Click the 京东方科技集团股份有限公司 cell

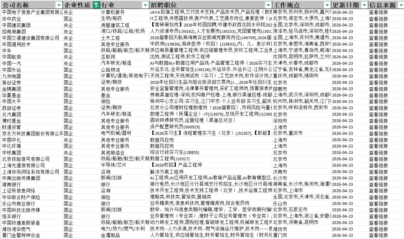(x=32, y=133)
